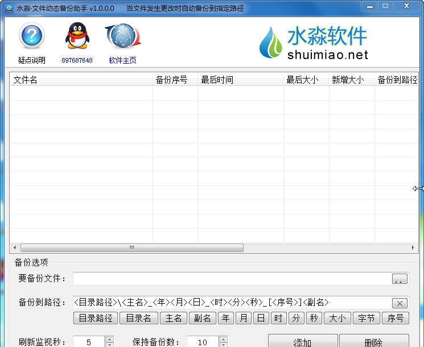The height and width of the screenshot is (347, 424).
Task: Minimize the backup assistant window
Action: 370,6
